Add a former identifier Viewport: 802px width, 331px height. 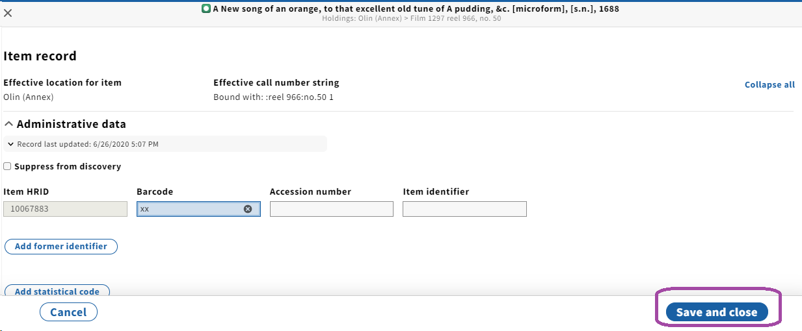click(x=61, y=247)
